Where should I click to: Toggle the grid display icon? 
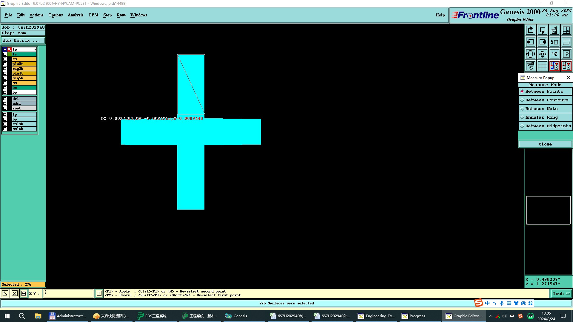(x=543, y=66)
